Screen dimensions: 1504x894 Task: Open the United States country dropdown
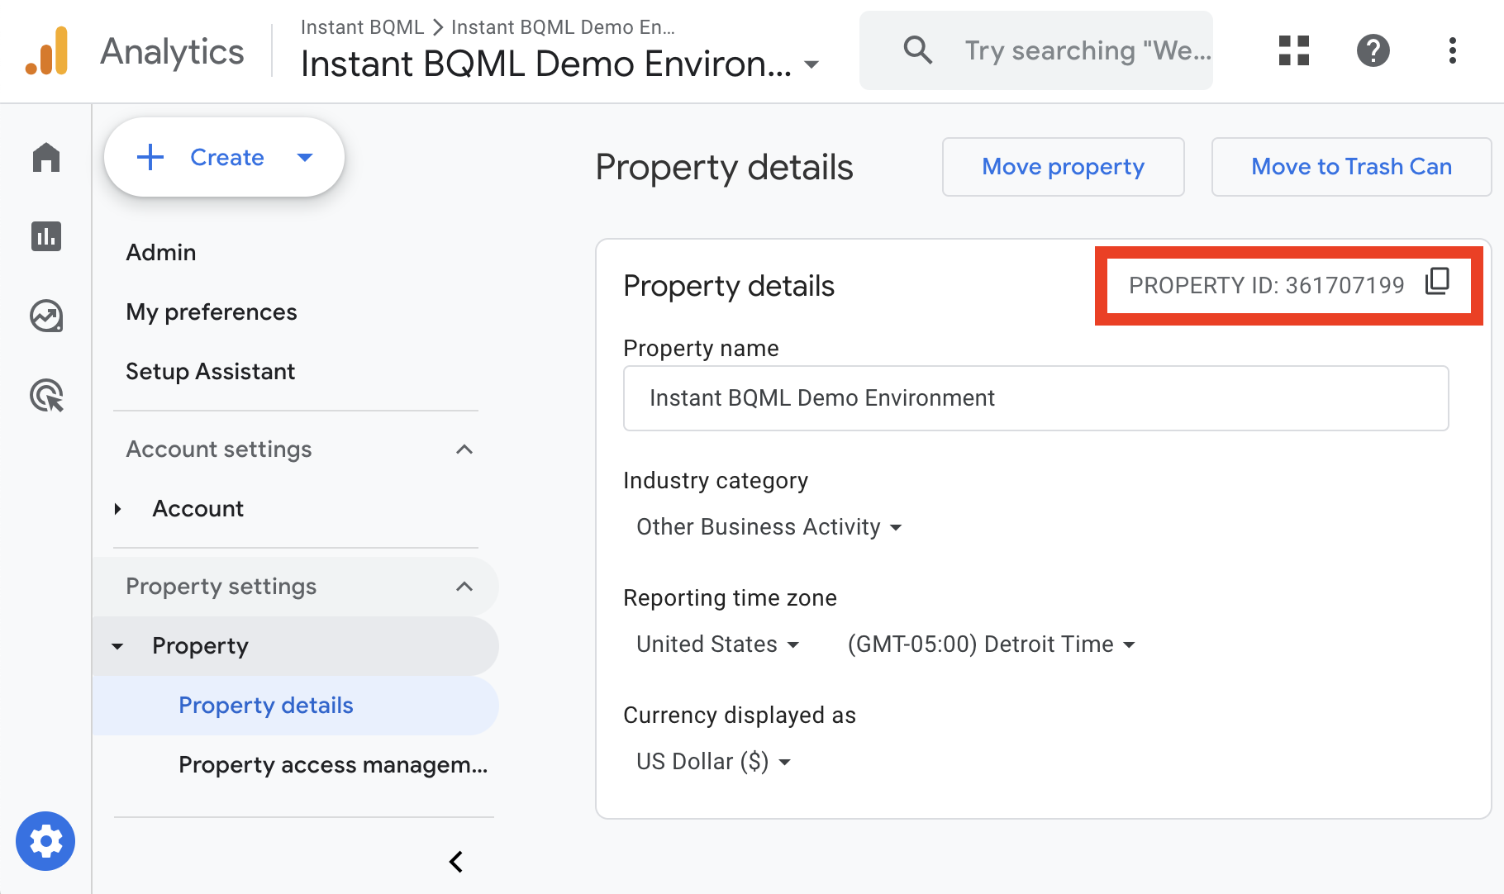[x=717, y=644]
